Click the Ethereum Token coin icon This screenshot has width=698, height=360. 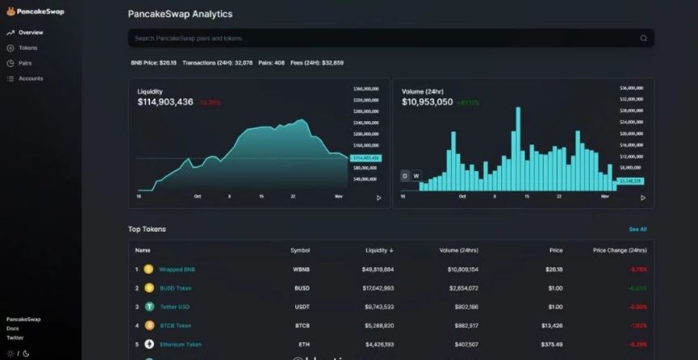click(148, 344)
